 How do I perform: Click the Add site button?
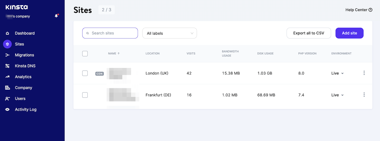349,33
